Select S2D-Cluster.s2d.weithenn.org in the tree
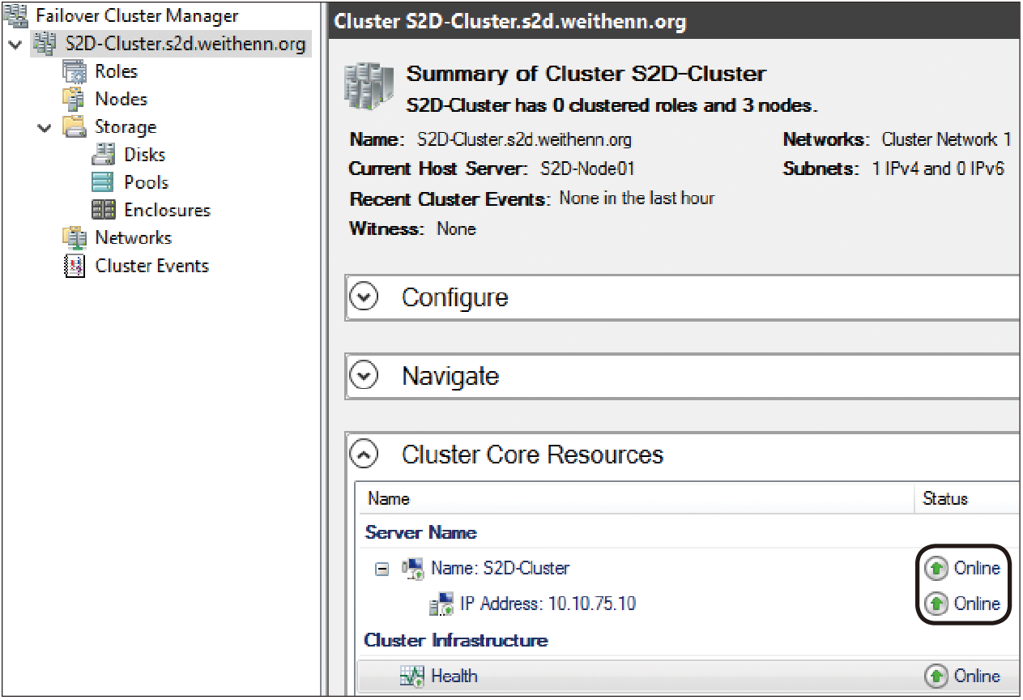 185,44
